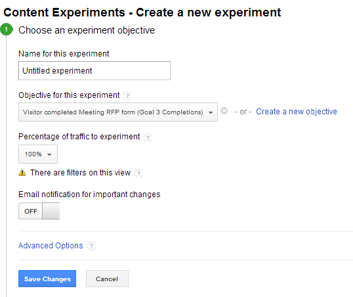Expand Advanced Options
This screenshot has width=353, height=297.
(x=51, y=246)
